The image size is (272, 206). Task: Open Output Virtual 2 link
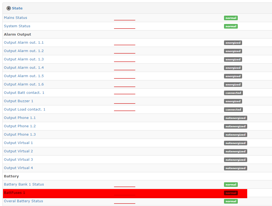[x=18, y=151]
